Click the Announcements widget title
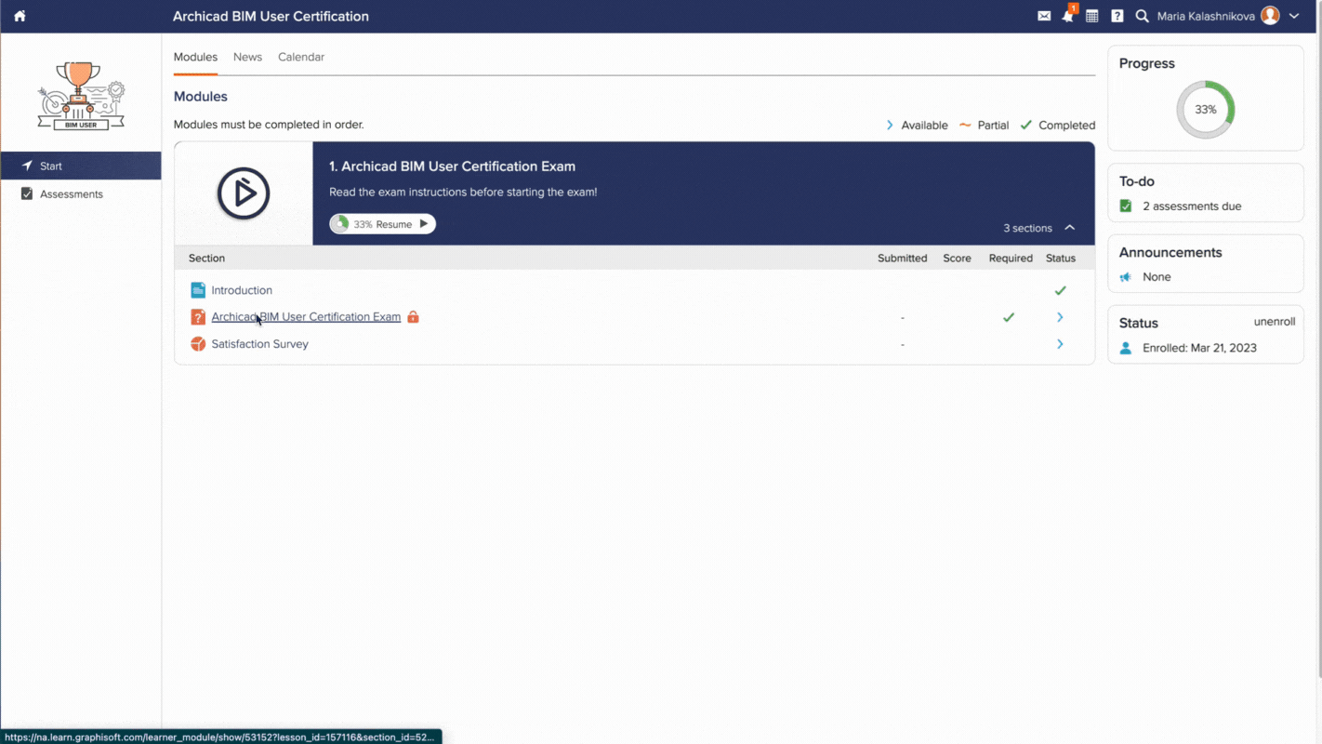1322x744 pixels. [1170, 252]
